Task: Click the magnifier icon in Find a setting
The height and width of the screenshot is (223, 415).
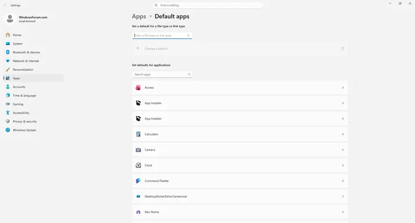Action: coord(156,5)
